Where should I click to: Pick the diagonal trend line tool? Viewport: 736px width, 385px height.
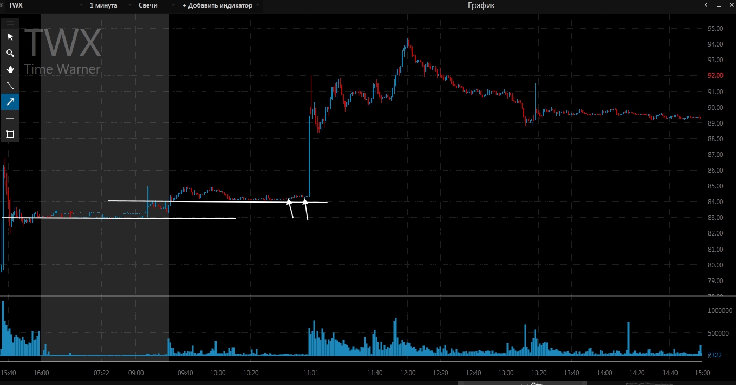tap(10, 86)
